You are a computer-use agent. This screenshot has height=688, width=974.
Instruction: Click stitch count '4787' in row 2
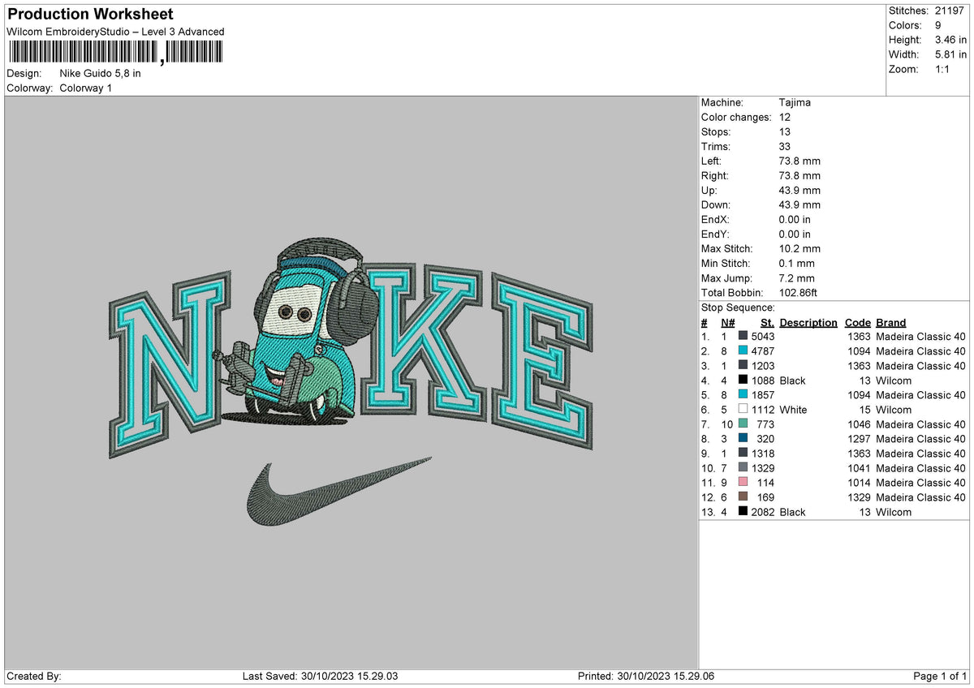pyautogui.click(x=763, y=350)
